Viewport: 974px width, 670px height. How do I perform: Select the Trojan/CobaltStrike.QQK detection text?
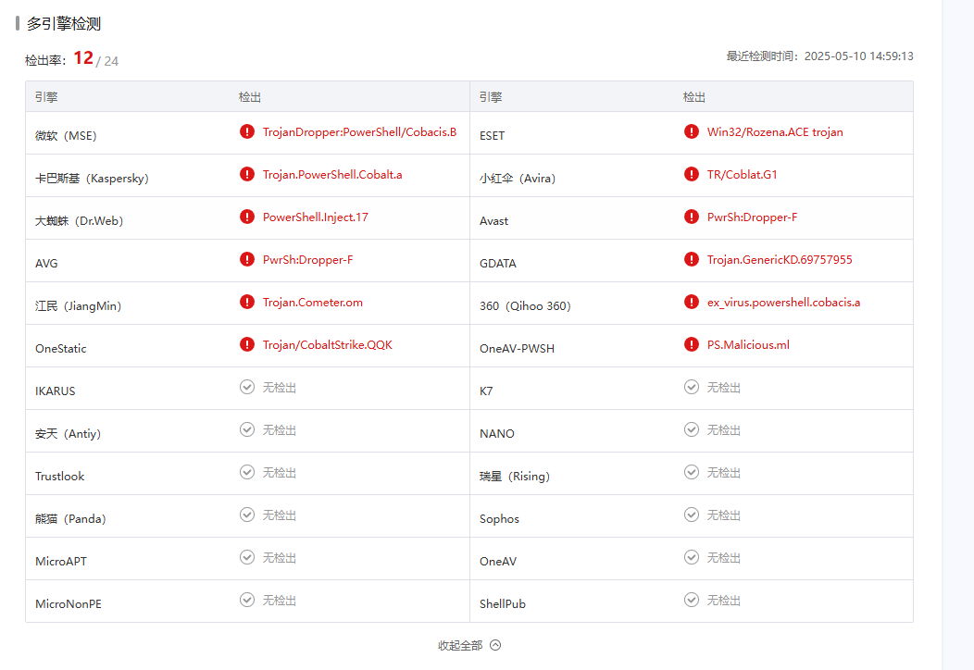coord(328,344)
